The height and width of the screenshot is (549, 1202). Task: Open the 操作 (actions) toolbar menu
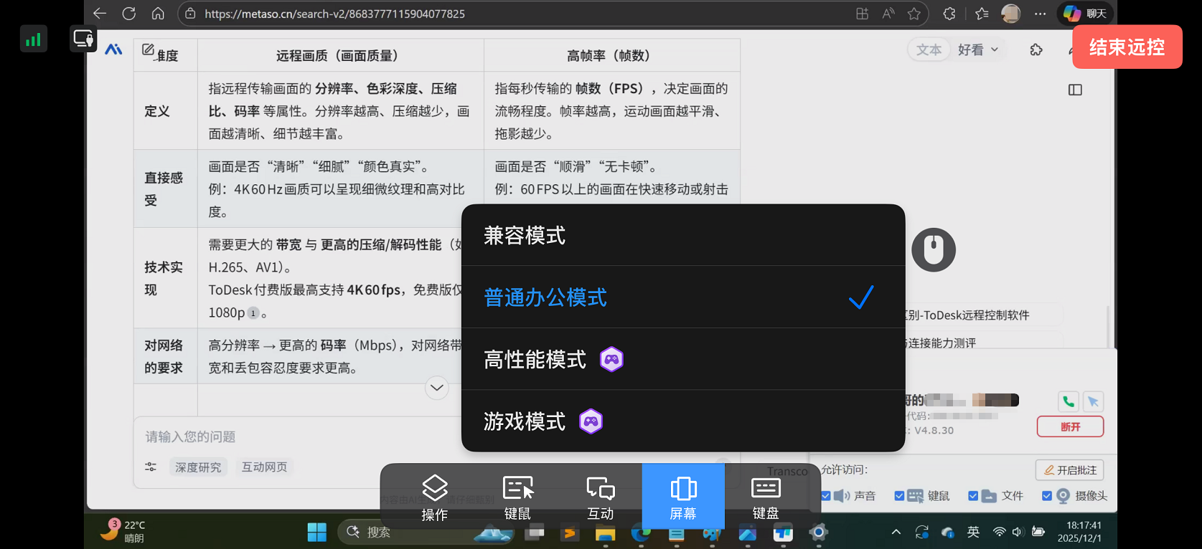(435, 497)
